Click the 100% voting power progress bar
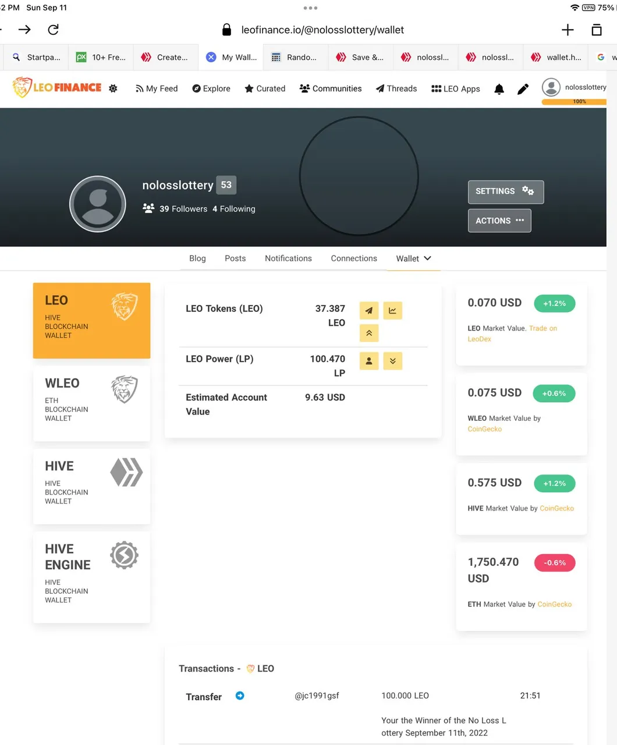 [574, 101]
